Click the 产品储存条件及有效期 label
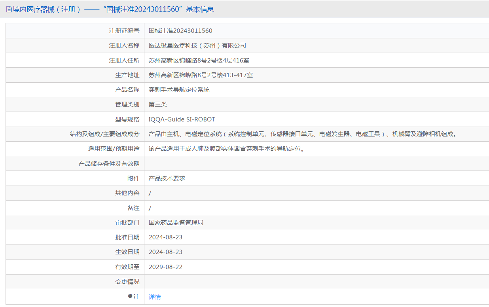Image resolution: width=489 pixels, height=307 pixels. 109,163
